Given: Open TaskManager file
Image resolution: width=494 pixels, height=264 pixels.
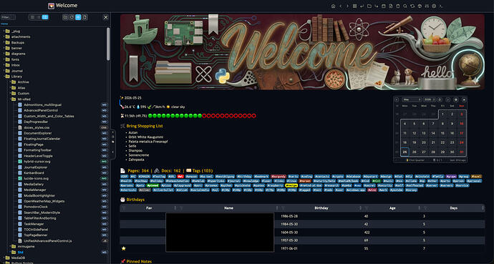Looking at the screenshot, I should coord(34,224).
